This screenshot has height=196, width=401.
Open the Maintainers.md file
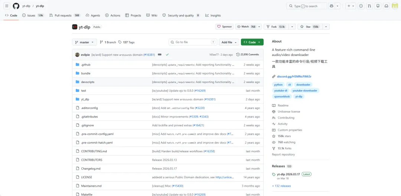(x=91, y=186)
